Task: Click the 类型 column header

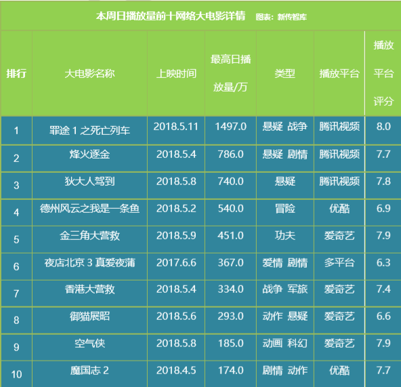Action: coord(285,74)
